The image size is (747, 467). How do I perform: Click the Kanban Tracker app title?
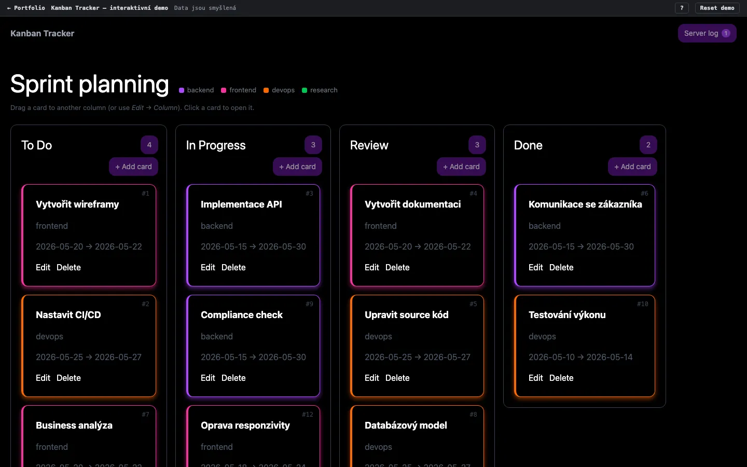[43, 33]
